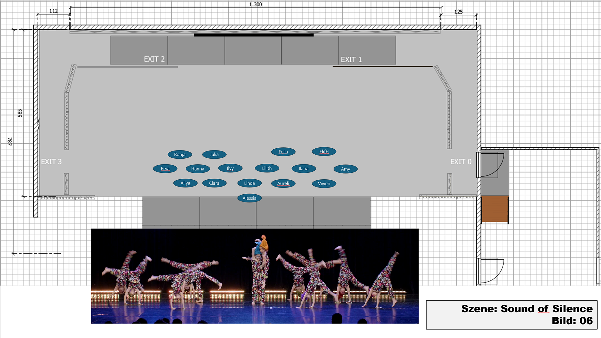The image size is (601, 338).
Task: Click the Ilaria dancer marker
Action: (x=303, y=169)
